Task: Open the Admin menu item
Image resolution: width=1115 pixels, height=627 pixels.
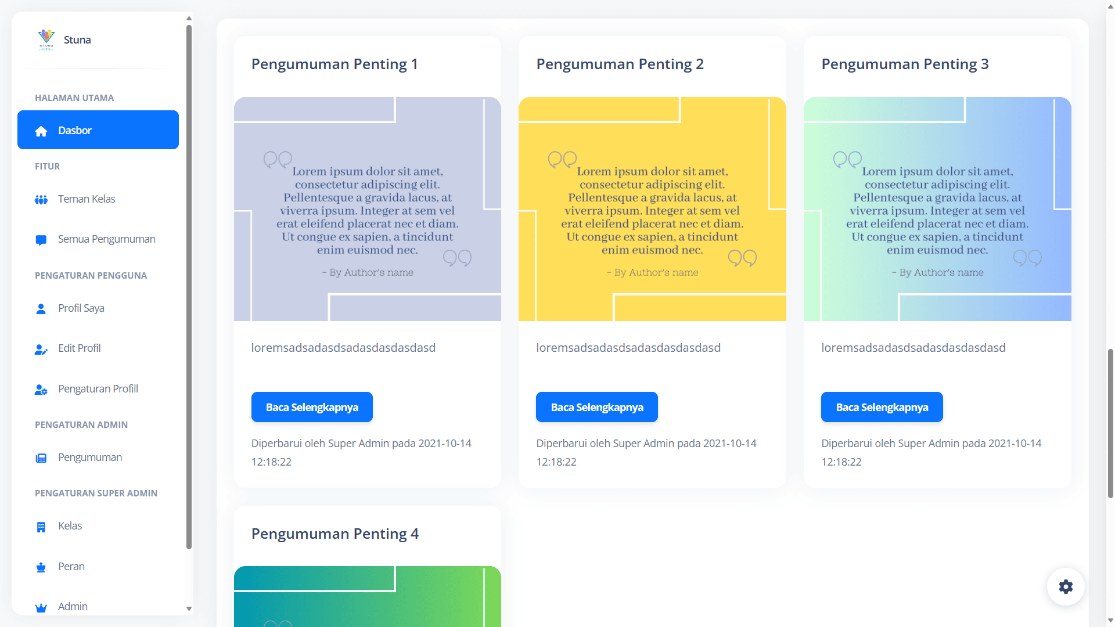Action: point(73,606)
